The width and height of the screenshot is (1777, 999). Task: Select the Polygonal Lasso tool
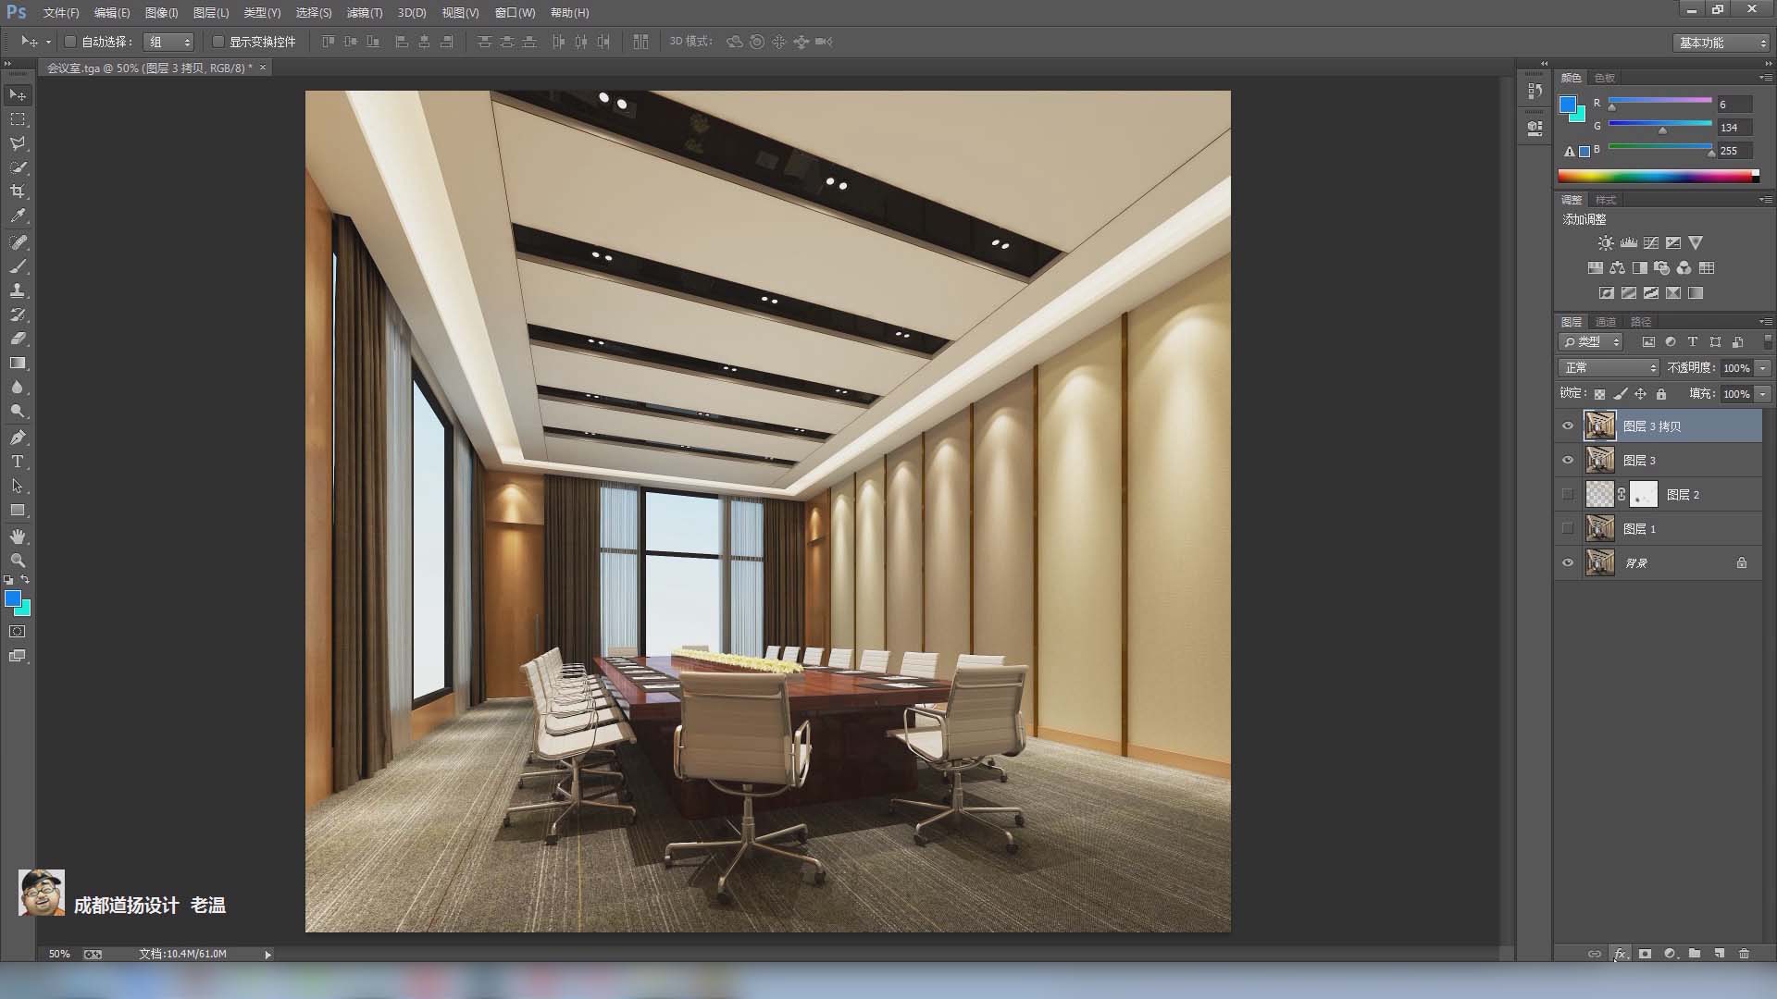[x=18, y=143]
